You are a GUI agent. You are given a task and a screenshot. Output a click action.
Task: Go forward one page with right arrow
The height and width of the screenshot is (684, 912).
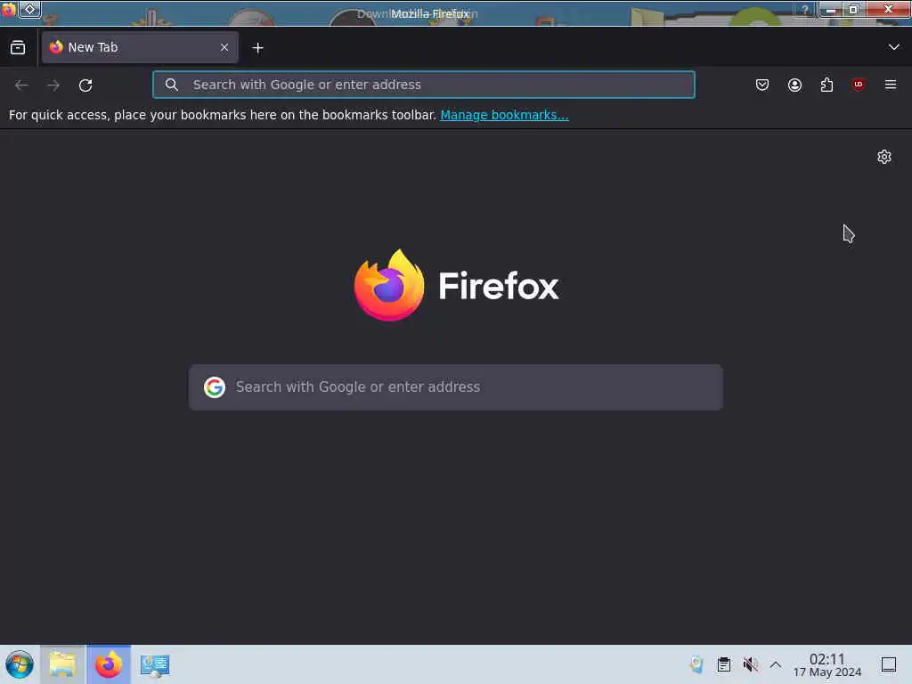click(53, 85)
